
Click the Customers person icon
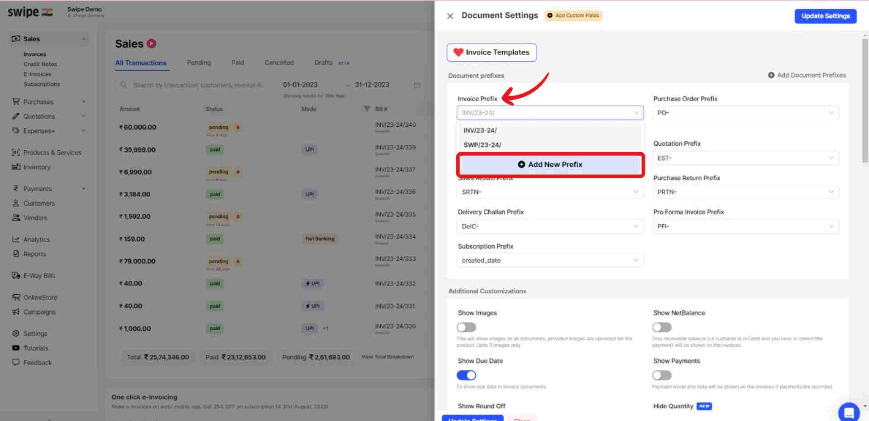tap(16, 203)
